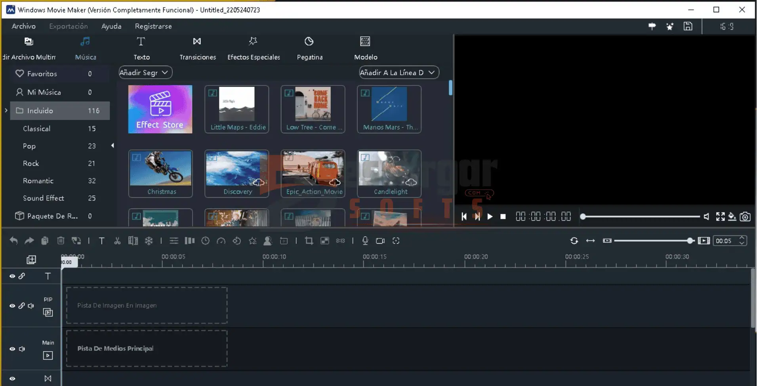Select the Romantic music category

coord(38,181)
